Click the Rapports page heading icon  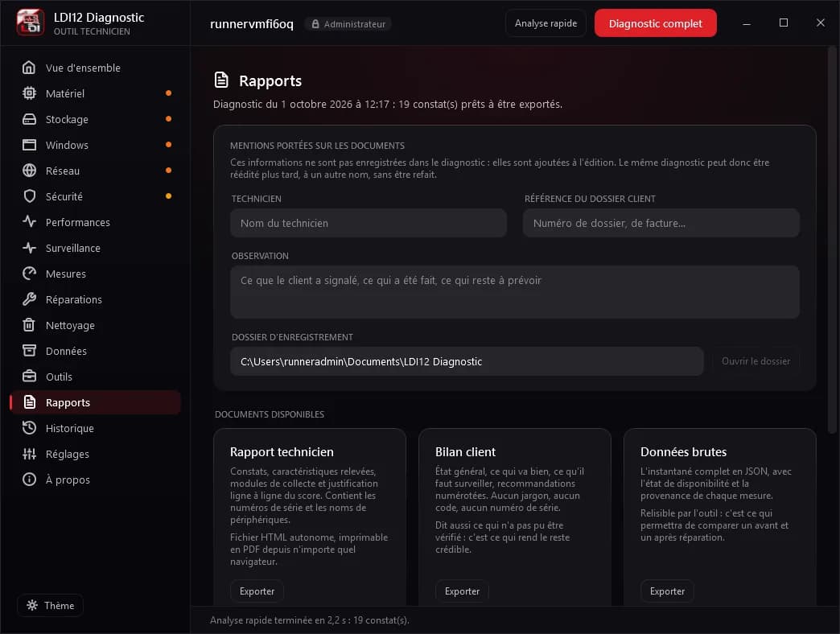pos(221,80)
